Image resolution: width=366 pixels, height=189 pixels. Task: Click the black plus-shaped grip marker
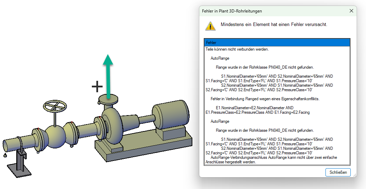pos(97,86)
